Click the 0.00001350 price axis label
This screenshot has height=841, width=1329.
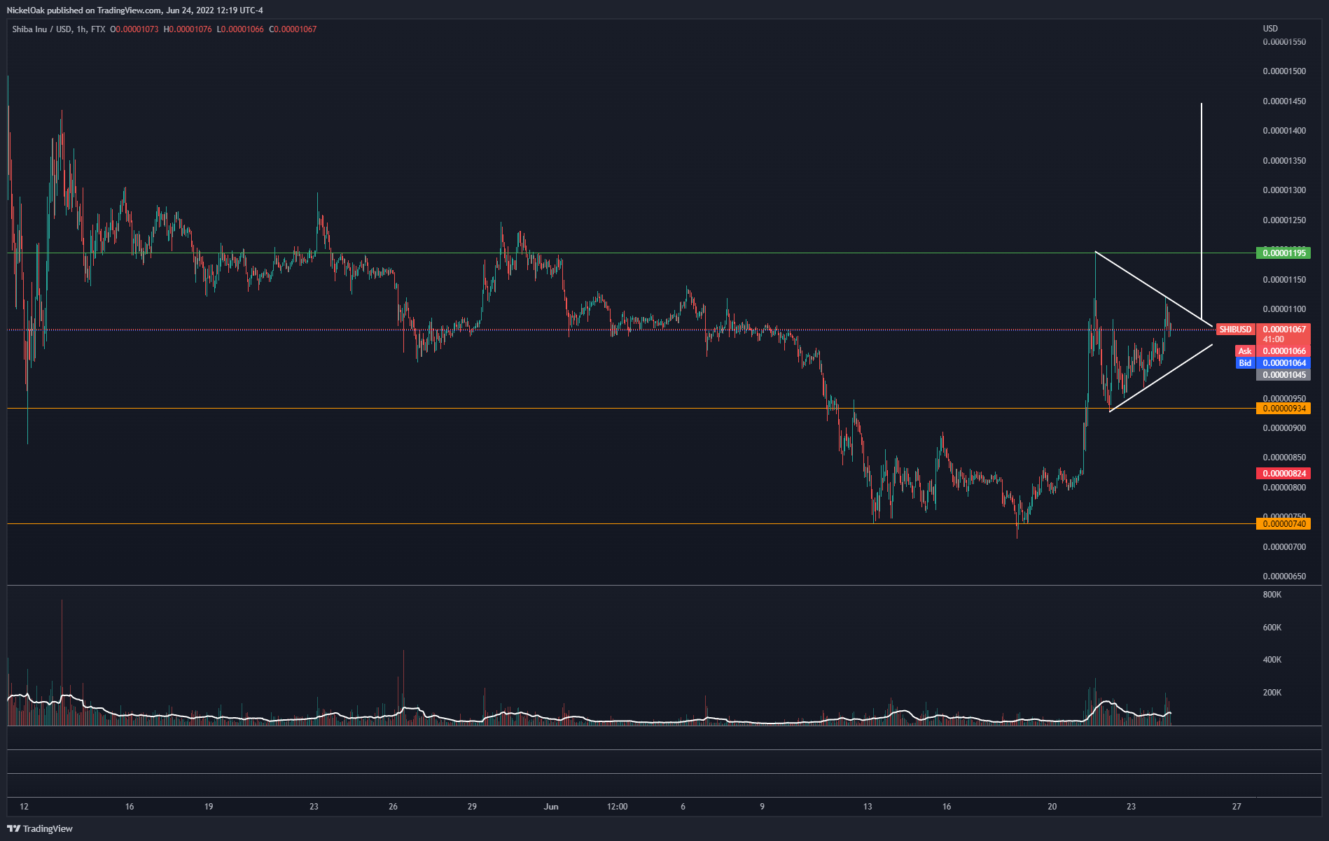(1284, 161)
